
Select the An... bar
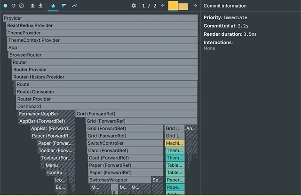pos(191,128)
